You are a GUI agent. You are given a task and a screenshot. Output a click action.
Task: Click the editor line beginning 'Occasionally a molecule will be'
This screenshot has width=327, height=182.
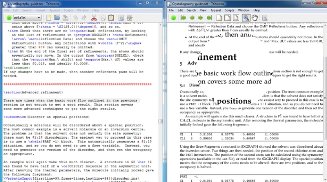(x=73, y=125)
